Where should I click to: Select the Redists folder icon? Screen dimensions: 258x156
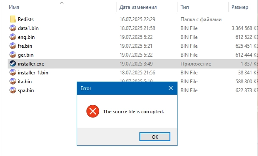pos(13,19)
